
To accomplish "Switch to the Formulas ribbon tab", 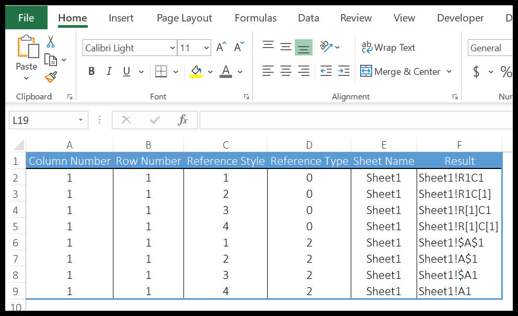I will point(255,18).
